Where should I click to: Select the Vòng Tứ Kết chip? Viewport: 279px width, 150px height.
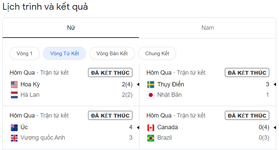point(65,53)
